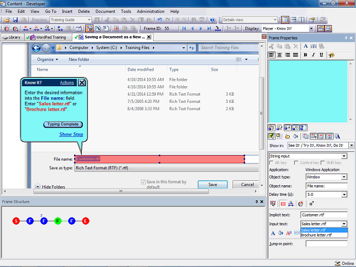The width and height of the screenshot is (356, 267).
Task: Click the Cancel button in the dialog
Action: click(247, 185)
